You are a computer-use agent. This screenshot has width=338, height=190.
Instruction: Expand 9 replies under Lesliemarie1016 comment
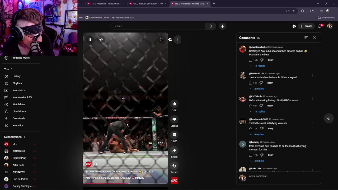[x=257, y=135]
